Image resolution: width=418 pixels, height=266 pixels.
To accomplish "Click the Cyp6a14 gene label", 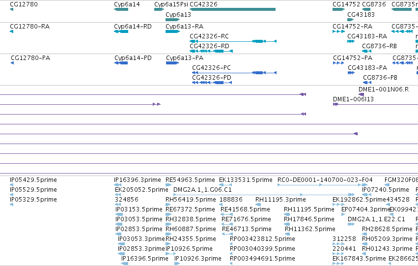I will click(x=127, y=4).
